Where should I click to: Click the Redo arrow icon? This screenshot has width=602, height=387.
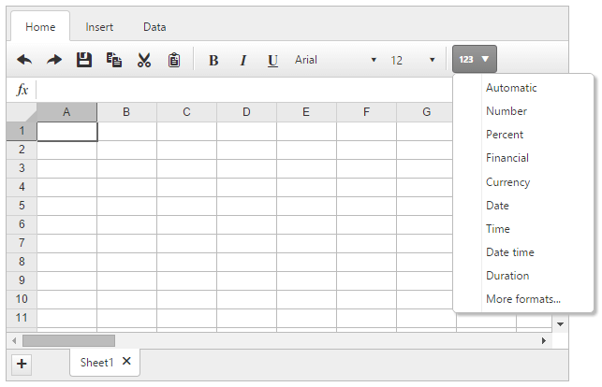pos(54,60)
